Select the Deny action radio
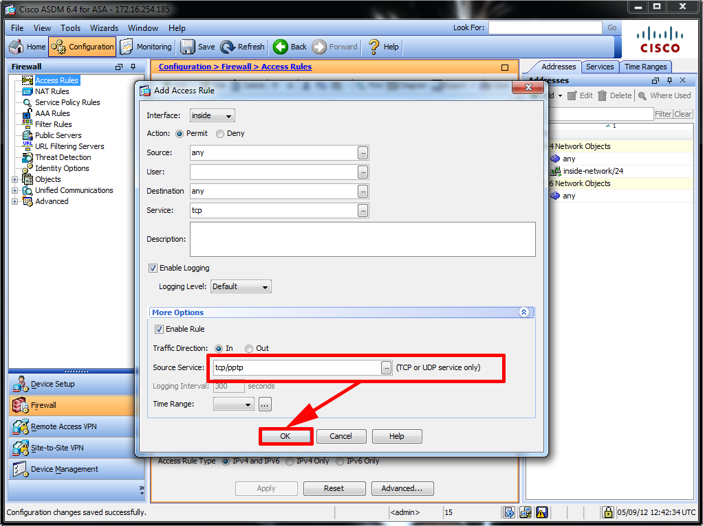This screenshot has height=526, width=703. tap(219, 134)
